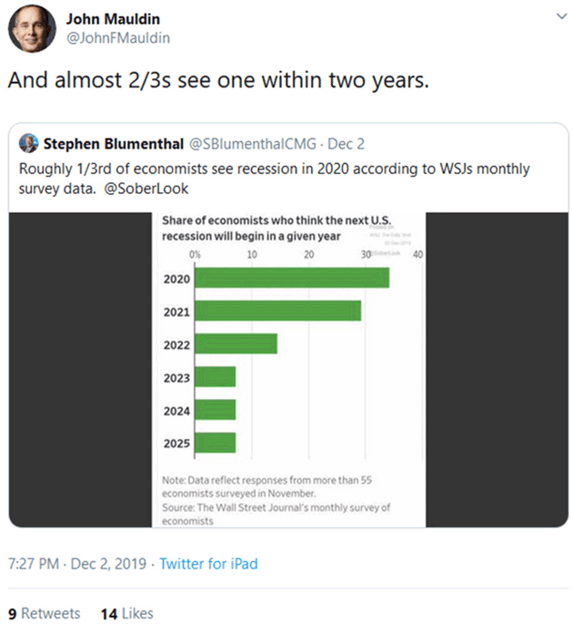Open John Mauldin's profile picture
Viewport: 573px width, 624px height.
pyautogui.click(x=32, y=28)
